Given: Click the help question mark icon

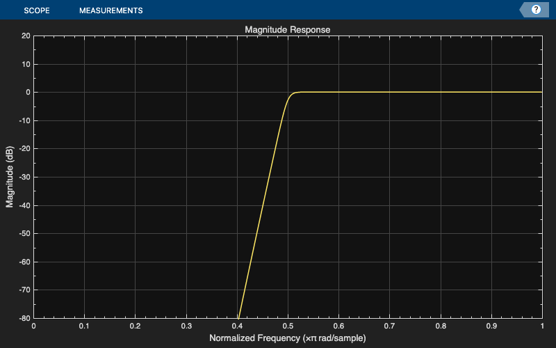Looking at the screenshot, I should click(536, 10).
